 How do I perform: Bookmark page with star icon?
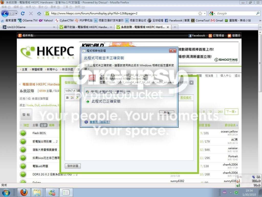pos(200,13)
